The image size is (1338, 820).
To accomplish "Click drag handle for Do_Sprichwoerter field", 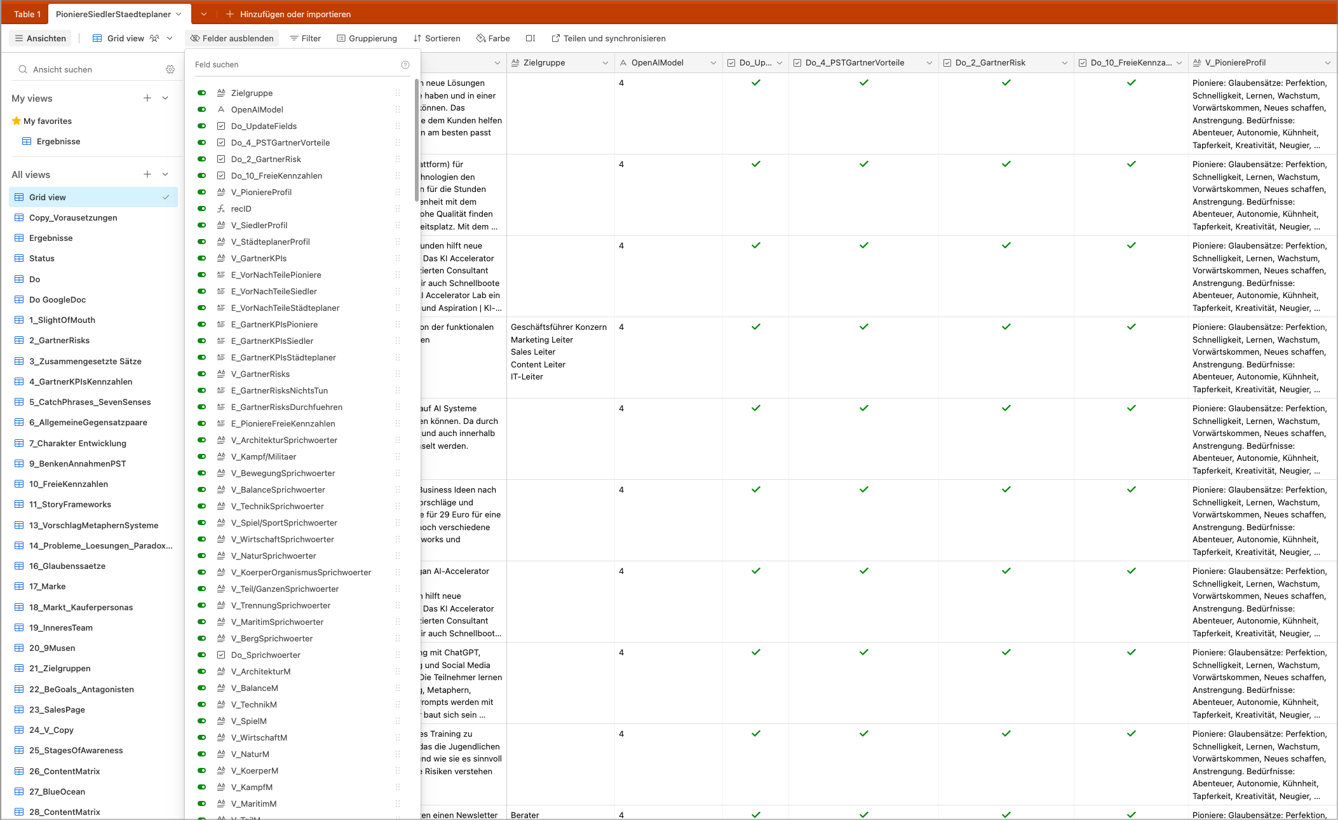I will (398, 655).
